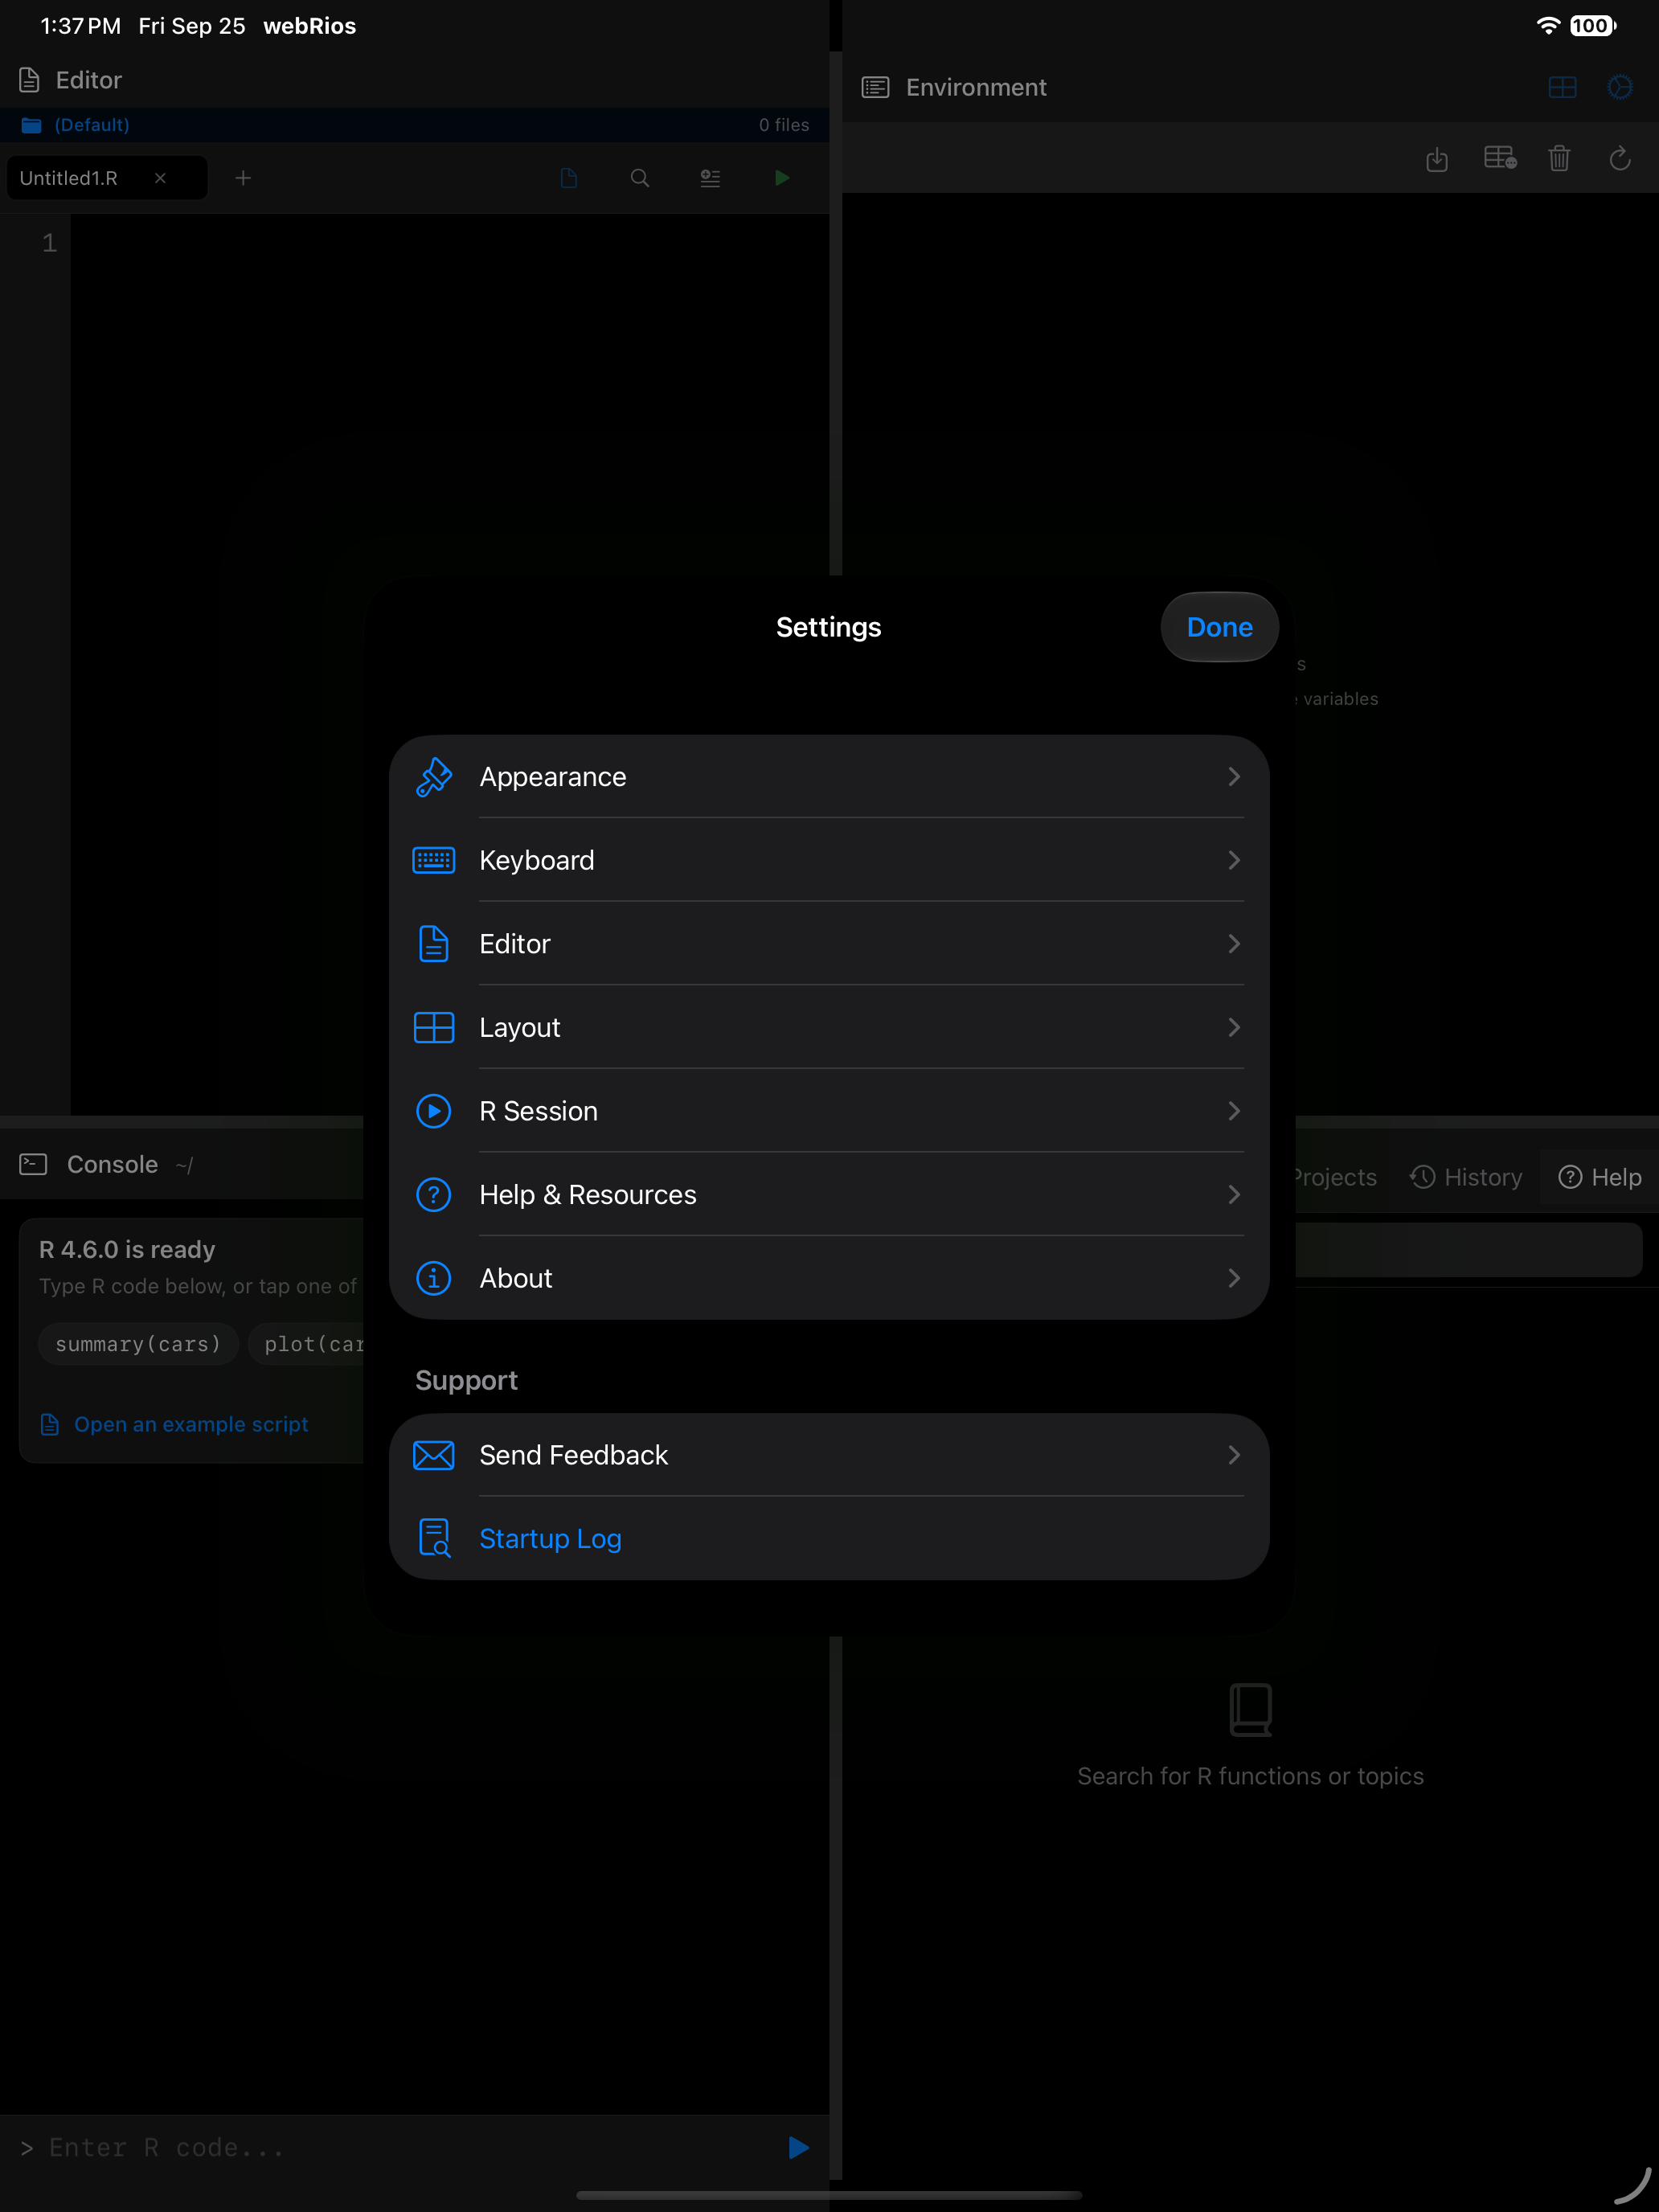Open the Help & Resources settings row
The height and width of the screenshot is (2212, 1659).
(829, 1195)
